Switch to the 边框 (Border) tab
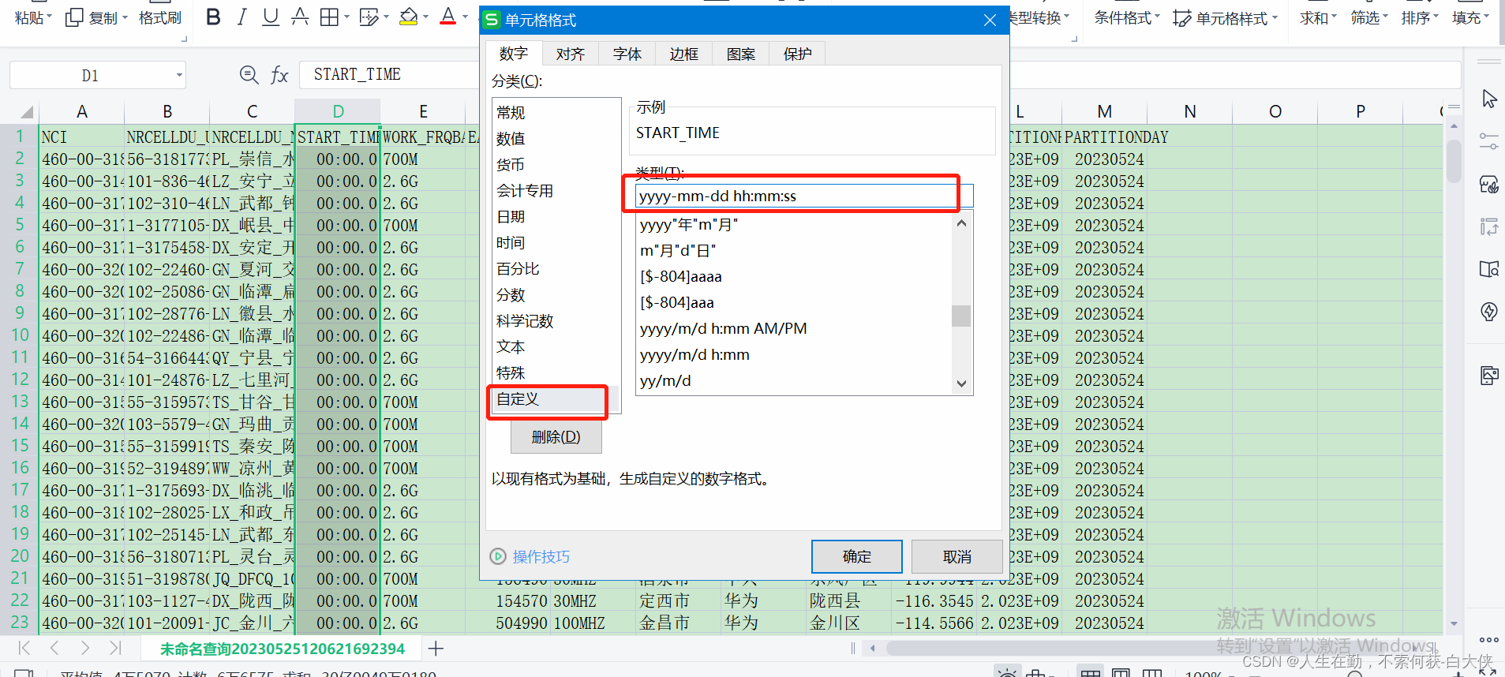Image resolution: width=1505 pixels, height=677 pixels. click(x=684, y=54)
